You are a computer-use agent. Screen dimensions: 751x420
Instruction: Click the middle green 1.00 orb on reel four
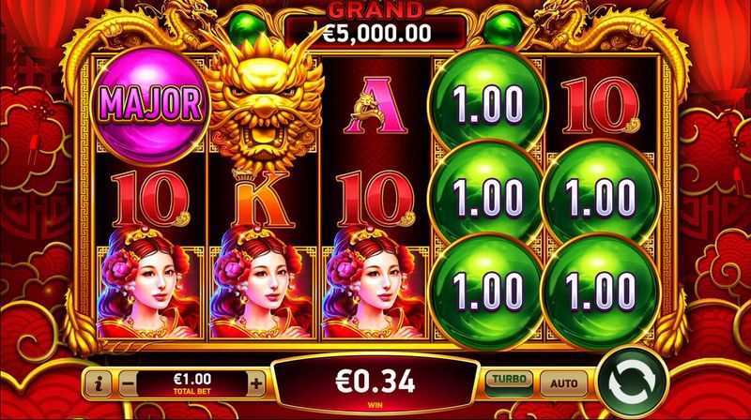click(x=487, y=196)
